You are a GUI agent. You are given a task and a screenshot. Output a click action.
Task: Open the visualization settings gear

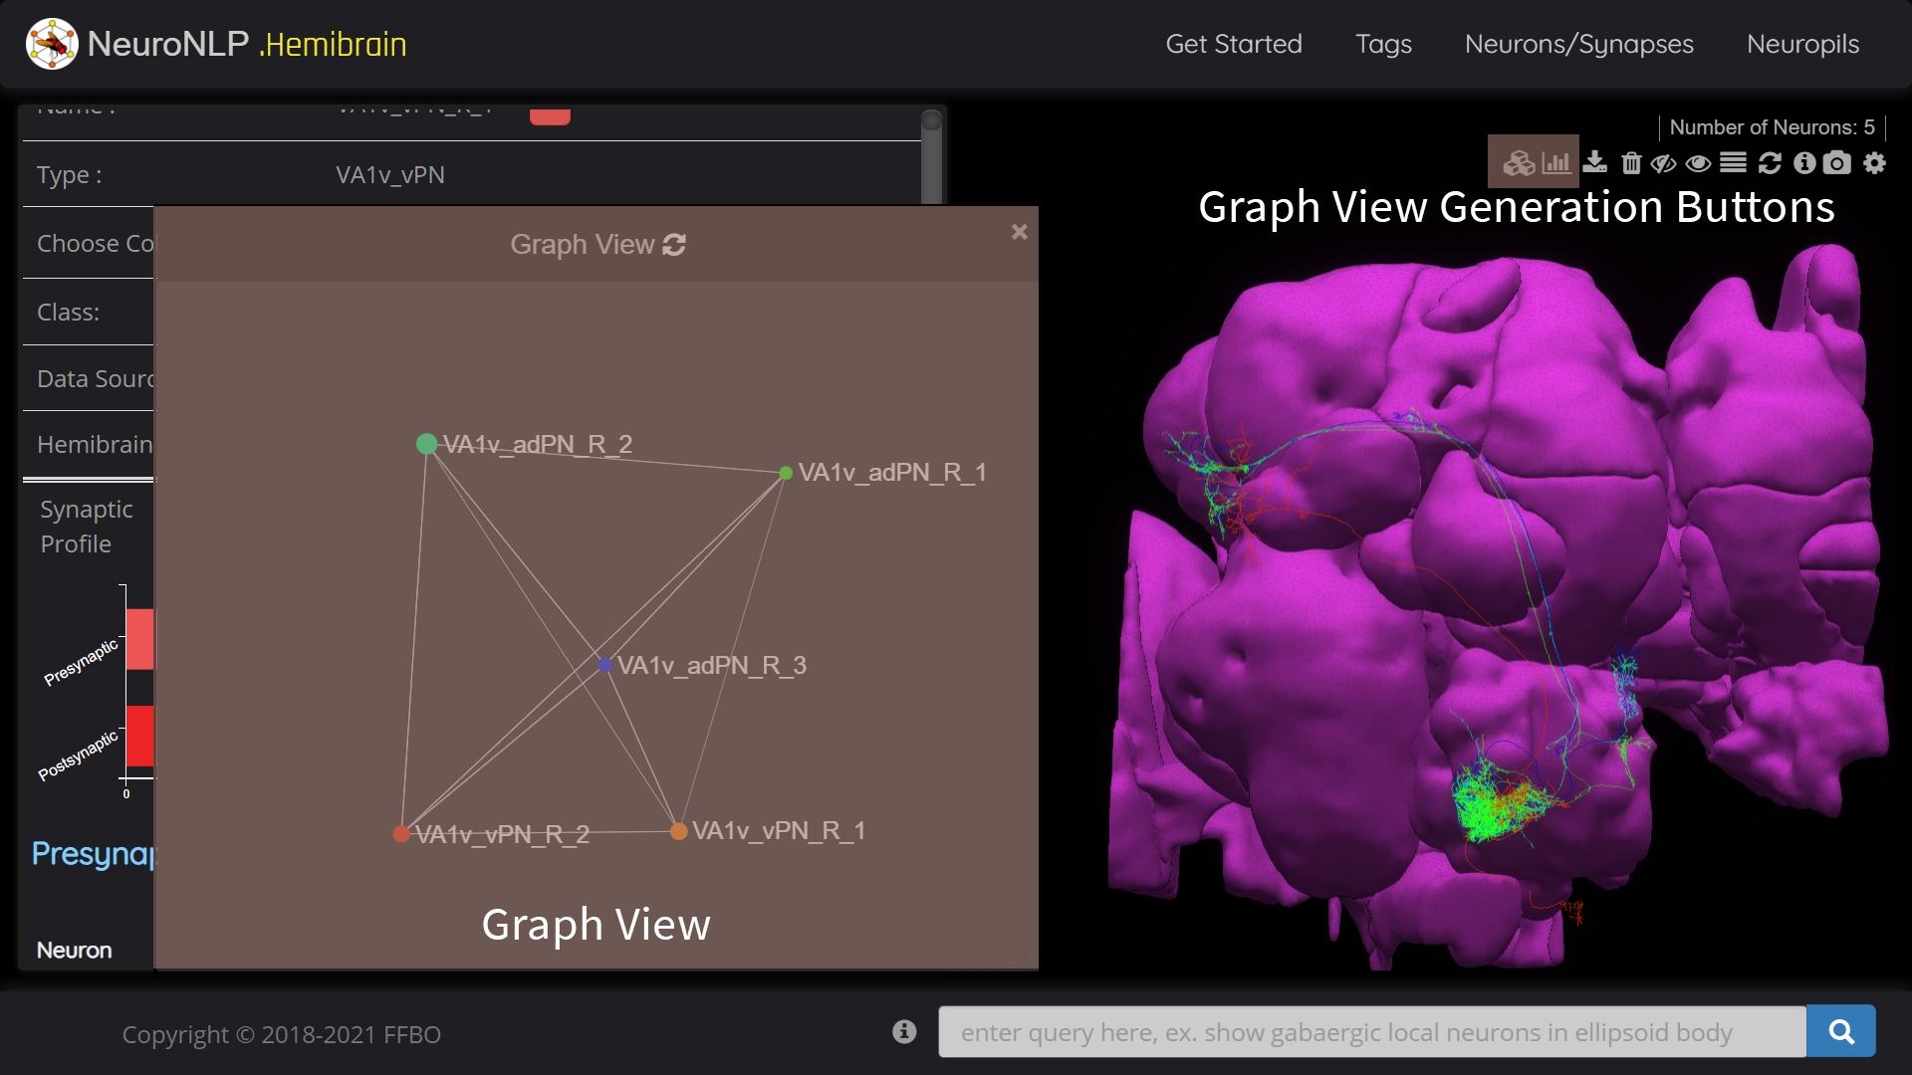[1874, 163]
